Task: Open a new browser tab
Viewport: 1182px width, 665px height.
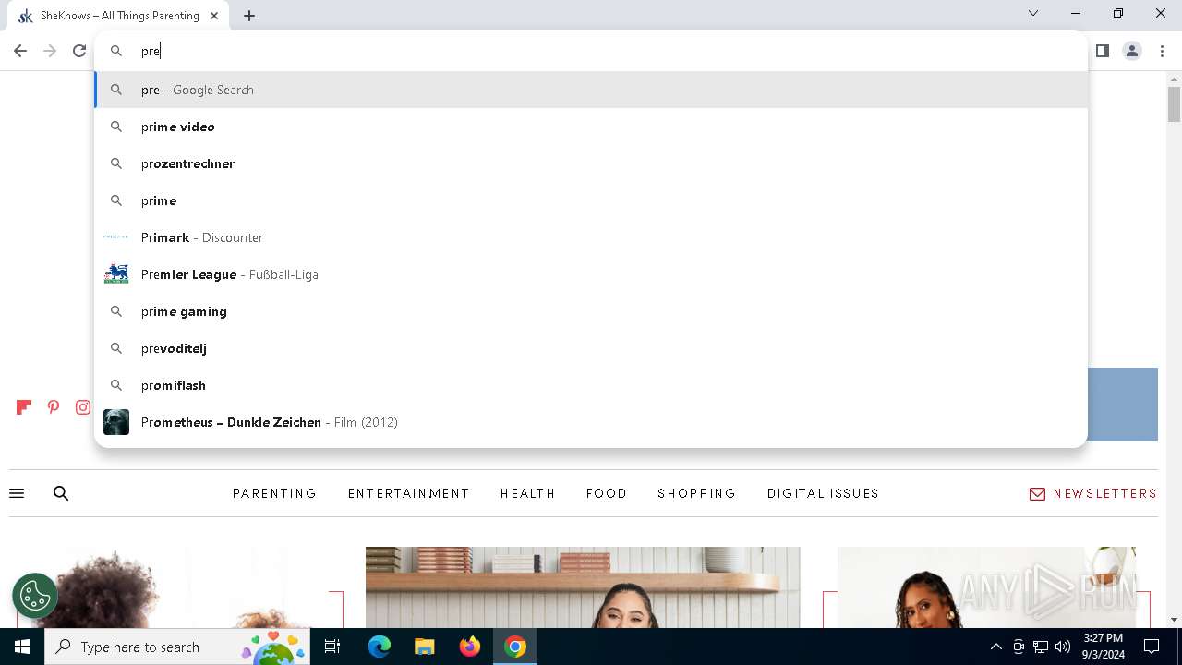Action: (249, 16)
